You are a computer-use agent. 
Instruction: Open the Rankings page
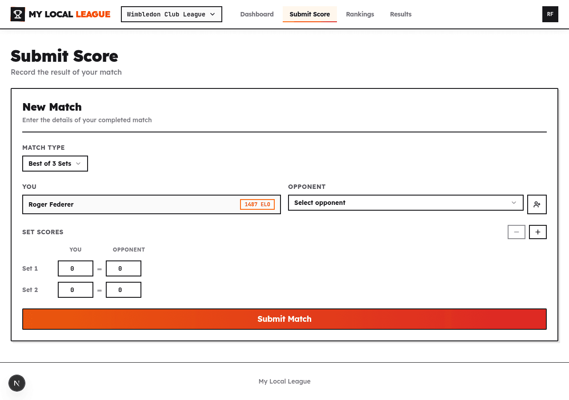point(360,14)
